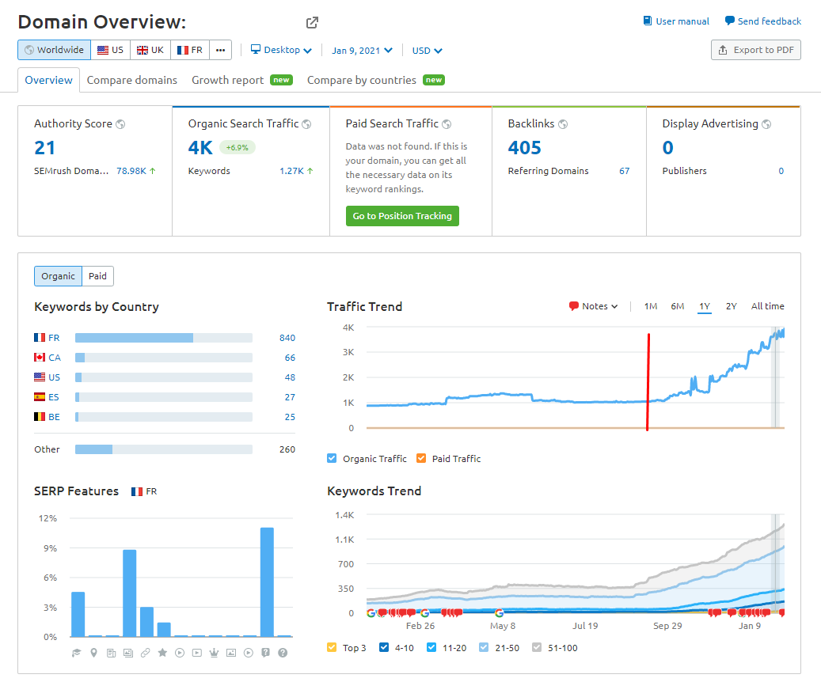Open the USD currency dropdown

point(427,50)
